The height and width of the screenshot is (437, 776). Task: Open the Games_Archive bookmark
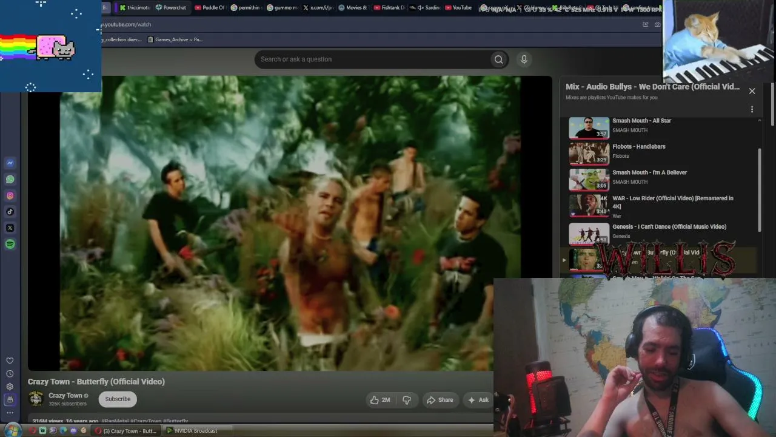point(175,39)
